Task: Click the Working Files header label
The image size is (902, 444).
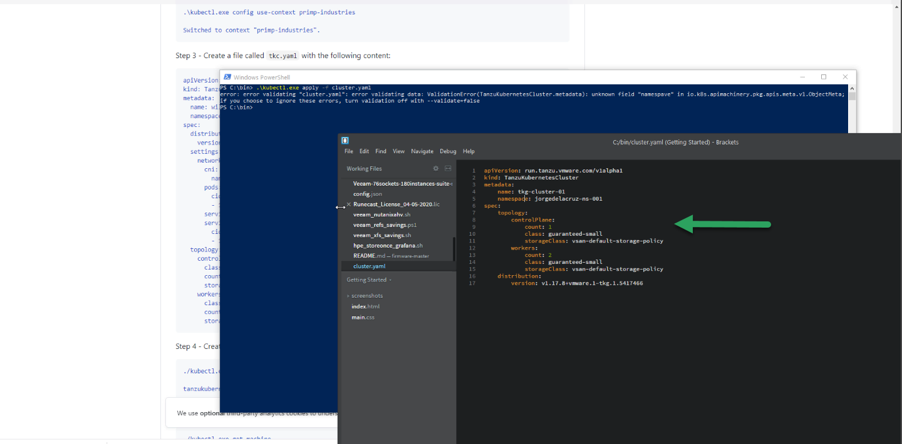Action: [x=364, y=169]
